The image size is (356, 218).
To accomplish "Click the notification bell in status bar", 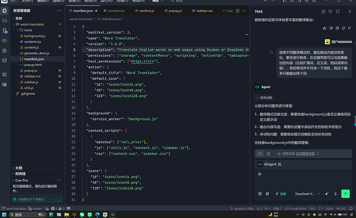I will point(351,209).
